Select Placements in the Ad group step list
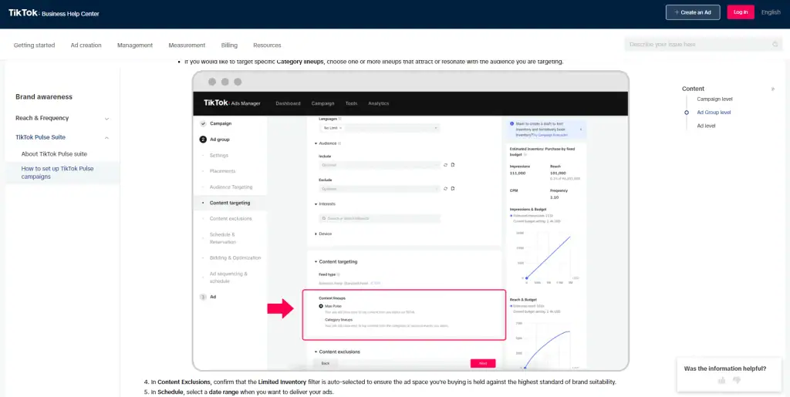This screenshot has height=397, width=790. tap(222, 171)
